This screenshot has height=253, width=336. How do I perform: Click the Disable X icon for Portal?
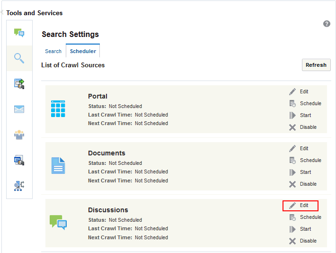tap(292, 127)
